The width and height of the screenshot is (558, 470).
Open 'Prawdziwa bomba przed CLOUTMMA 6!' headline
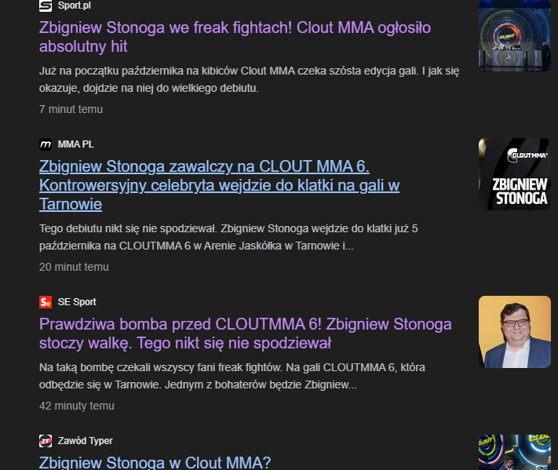pos(245,333)
